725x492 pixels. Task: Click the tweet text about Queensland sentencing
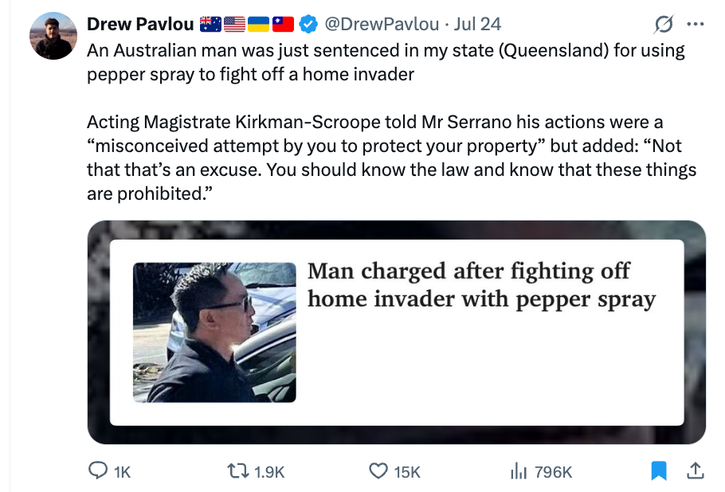point(386,62)
